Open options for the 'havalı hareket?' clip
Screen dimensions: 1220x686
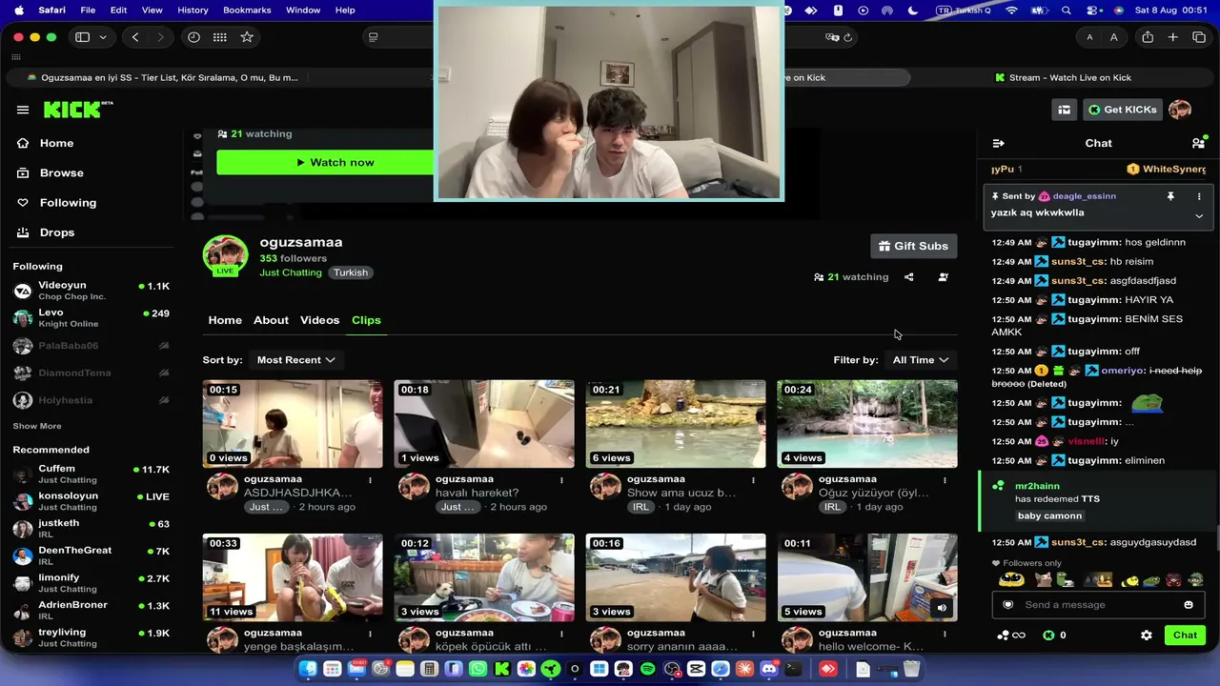click(561, 479)
